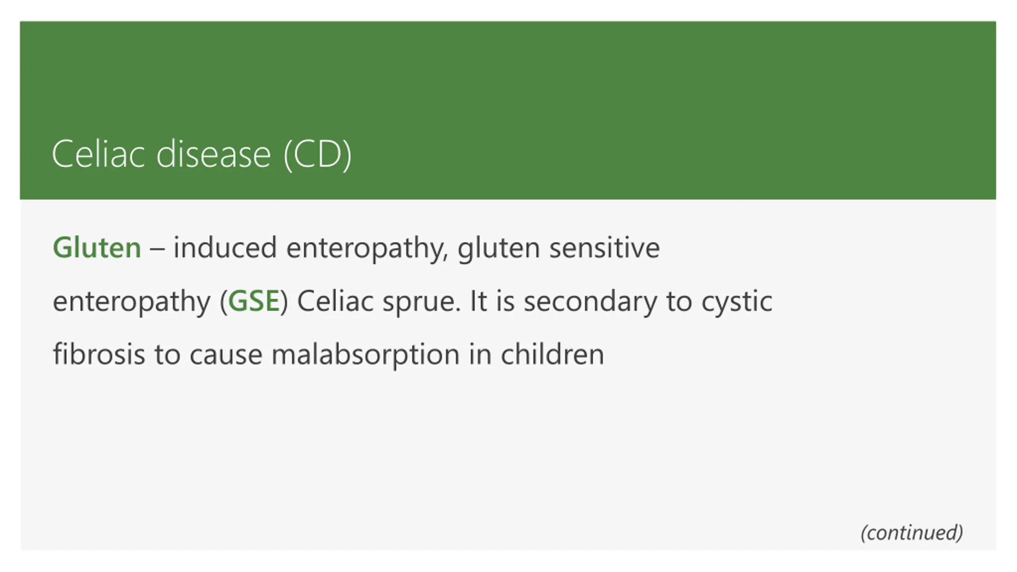
Task: Click the word disease in the title
Action: pos(214,154)
